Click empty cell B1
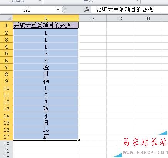The height and width of the screenshot is (158, 168). 93,25
